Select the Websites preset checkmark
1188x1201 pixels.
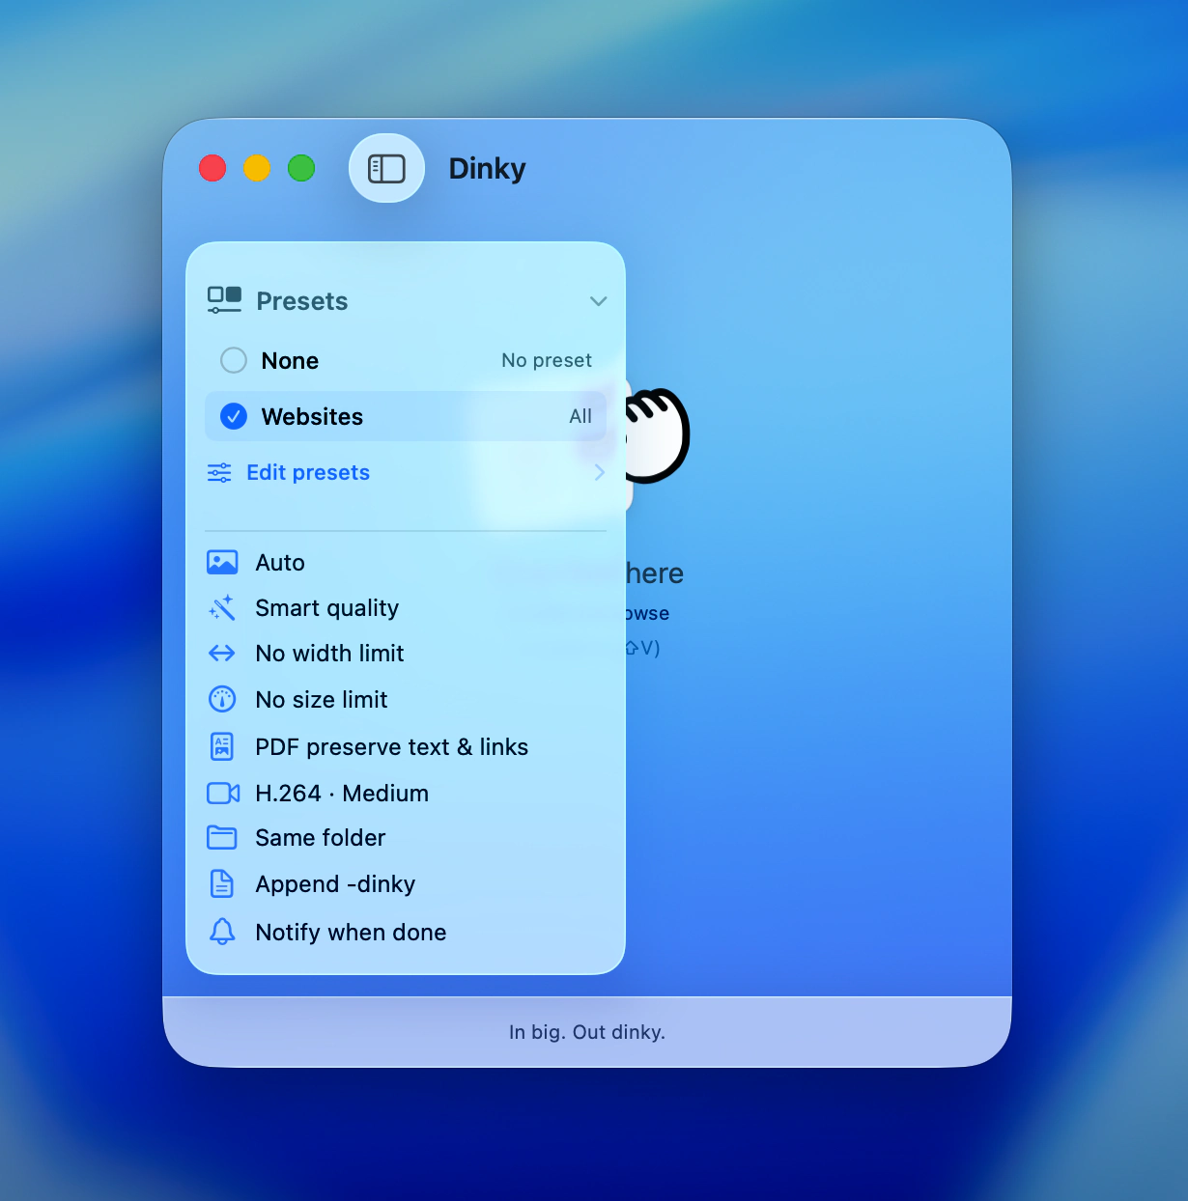point(234,416)
